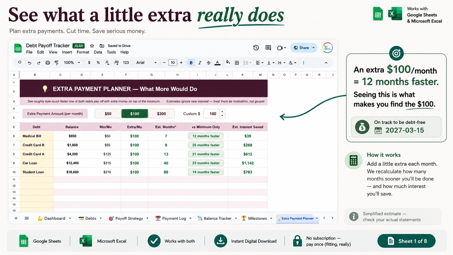
Task: Click the user profile avatar
Action: point(328,48)
